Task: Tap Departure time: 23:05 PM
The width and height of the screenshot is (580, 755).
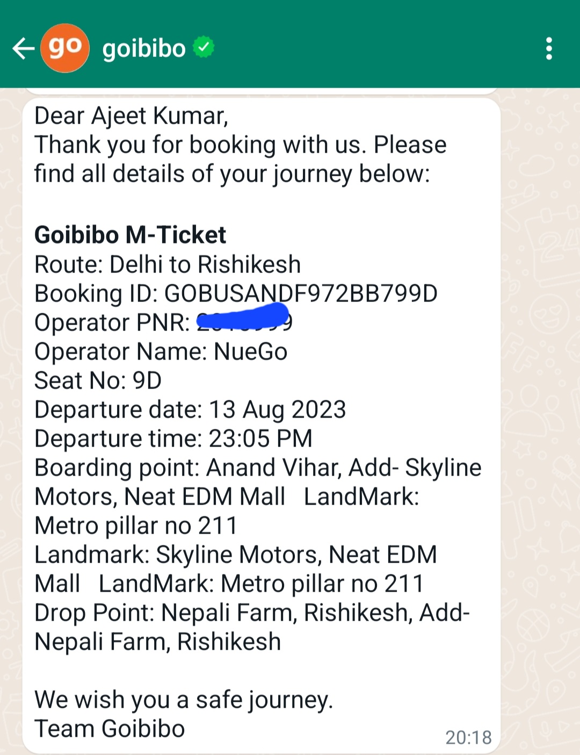Action: point(173,439)
